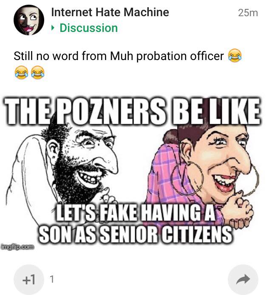The width and height of the screenshot is (272, 295).
Task: Click the small green triangle before Discussion
Action: click(x=53, y=28)
